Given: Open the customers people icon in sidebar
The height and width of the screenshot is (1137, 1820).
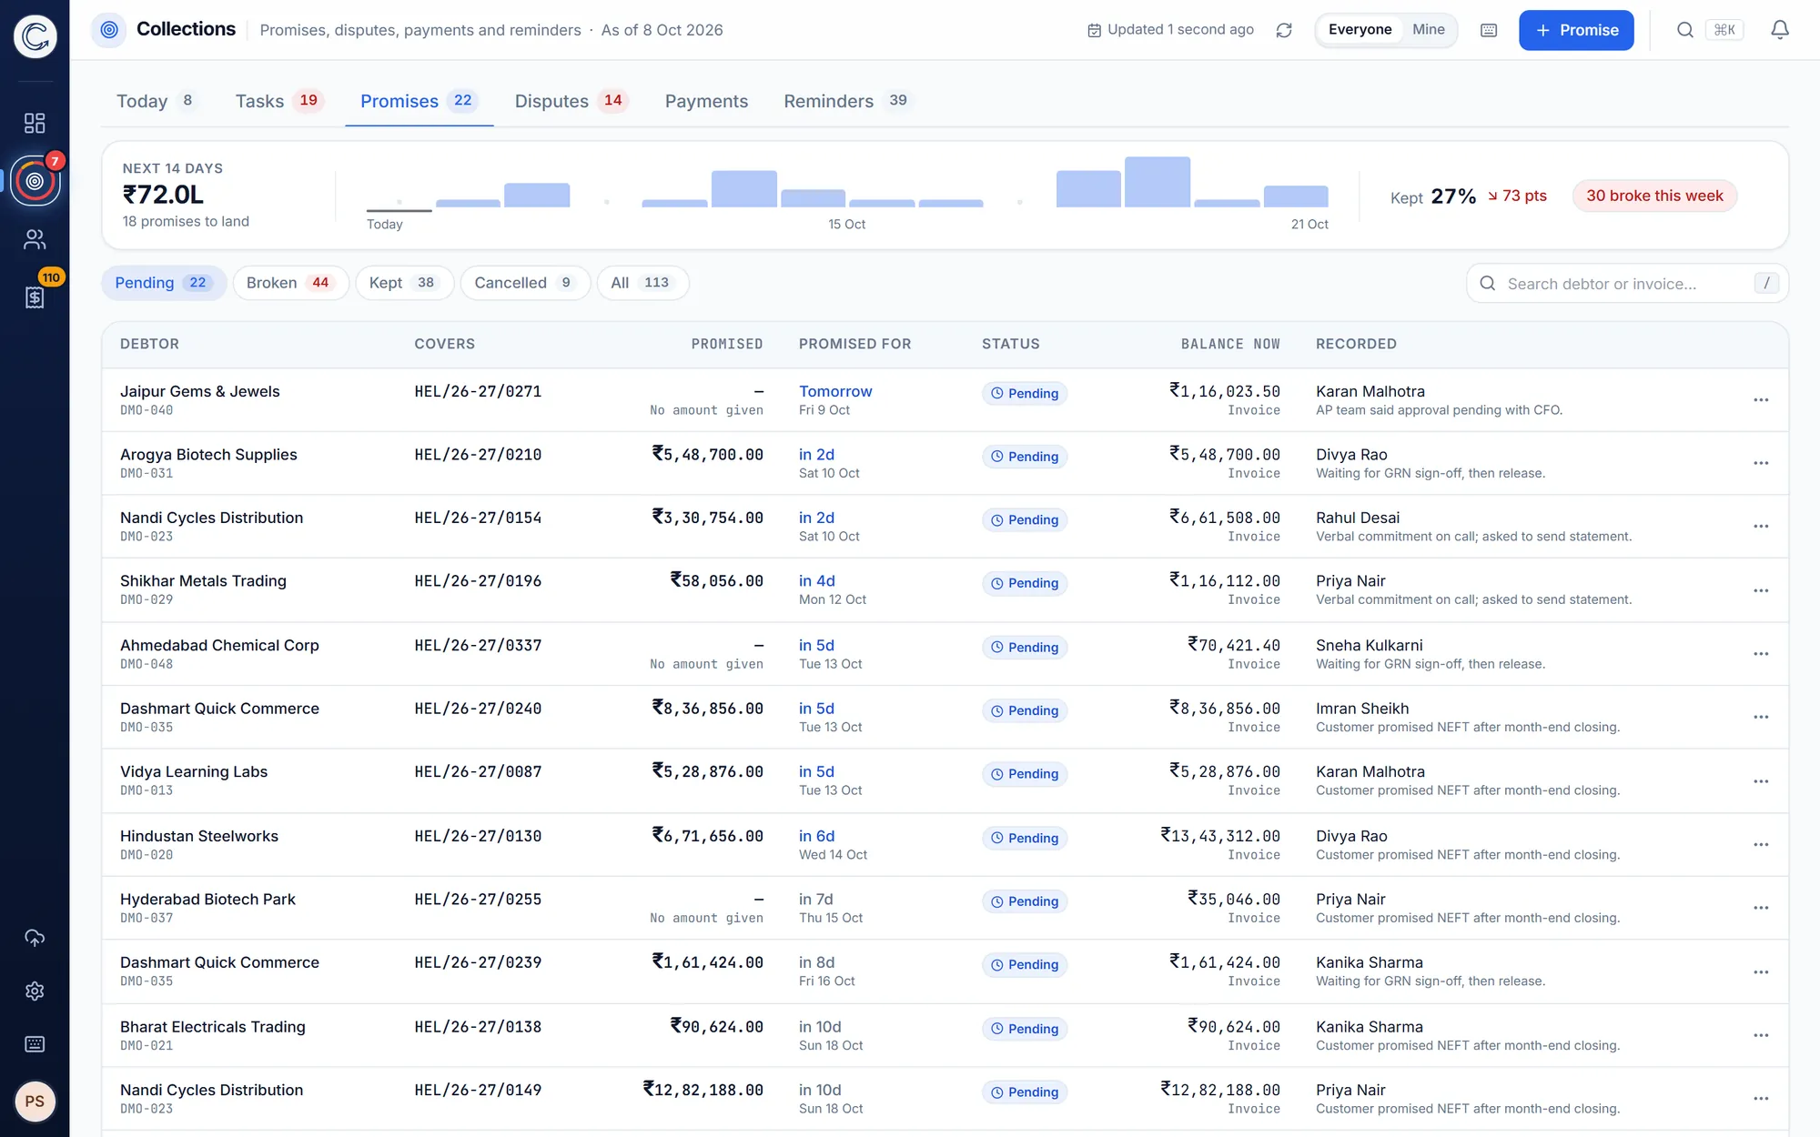Looking at the screenshot, I should click(35, 239).
